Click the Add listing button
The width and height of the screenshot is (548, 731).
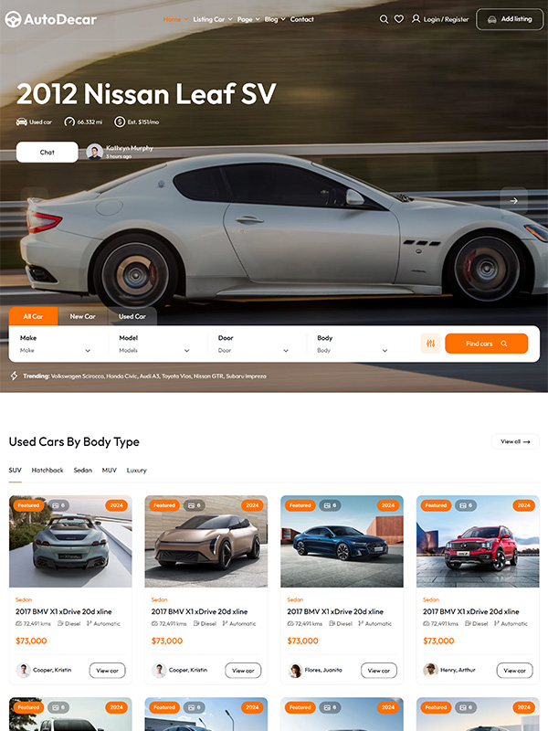tap(510, 19)
